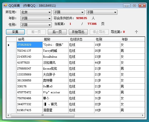Expand the 不限 district dropdown, last in the 所在地 row

click(102, 12)
